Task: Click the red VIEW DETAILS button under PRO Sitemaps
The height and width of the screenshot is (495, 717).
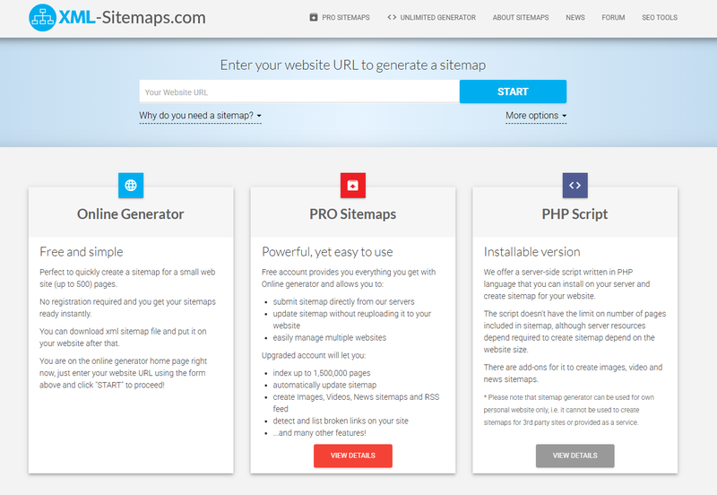Action: (353, 456)
